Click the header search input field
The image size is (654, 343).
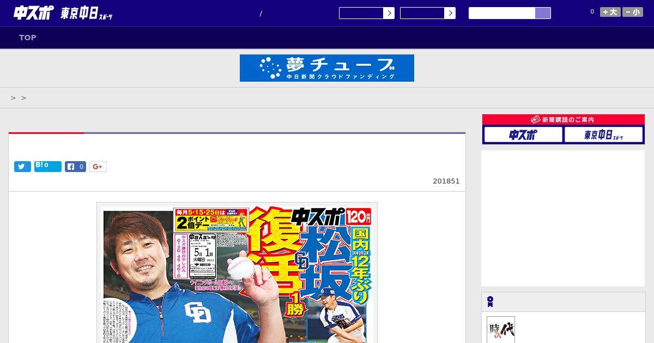click(502, 13)
